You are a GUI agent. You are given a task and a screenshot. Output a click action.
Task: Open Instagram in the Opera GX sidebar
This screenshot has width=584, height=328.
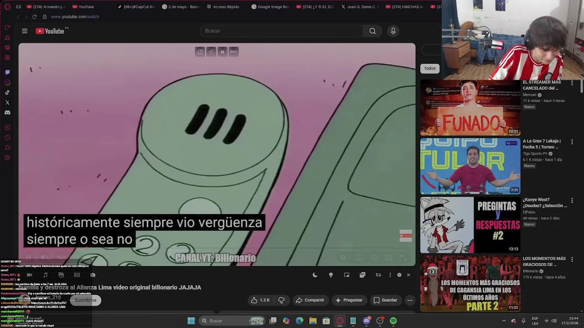(7, 82)
